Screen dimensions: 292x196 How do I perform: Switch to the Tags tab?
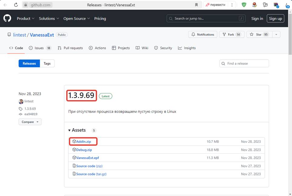pyautogui.click(x=47, y=64)
